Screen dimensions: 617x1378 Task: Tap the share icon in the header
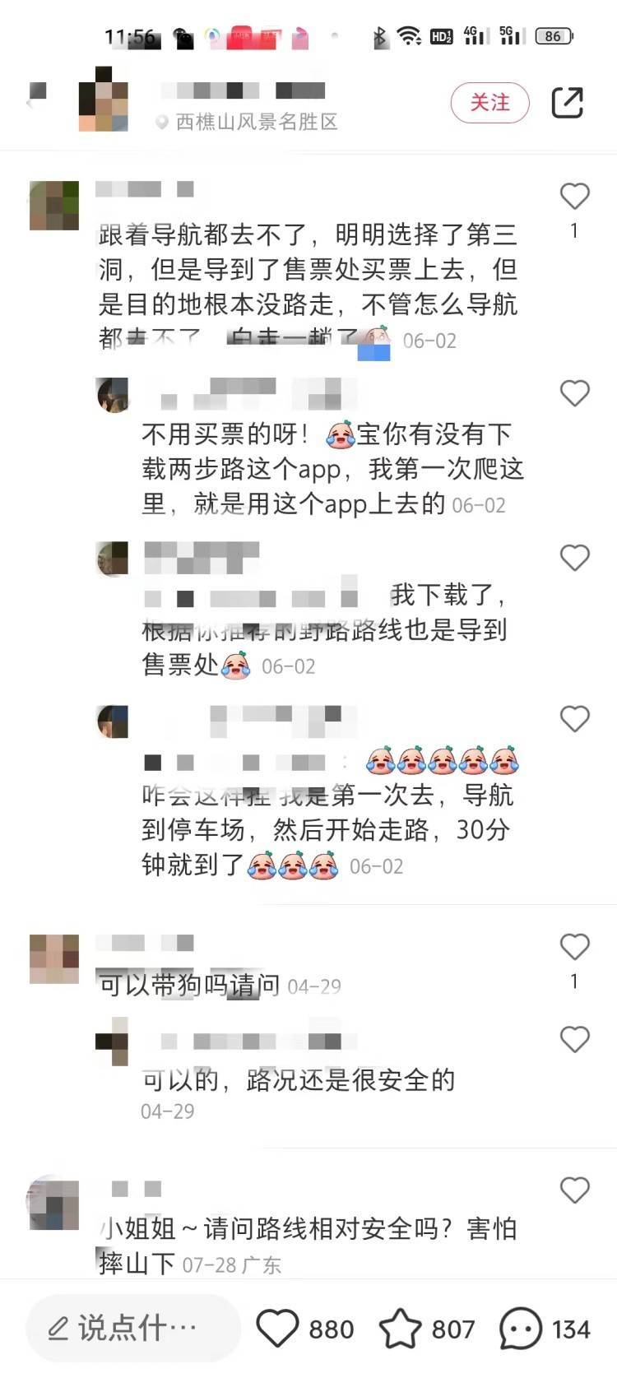pyautogui.click(x=567, y=103)
